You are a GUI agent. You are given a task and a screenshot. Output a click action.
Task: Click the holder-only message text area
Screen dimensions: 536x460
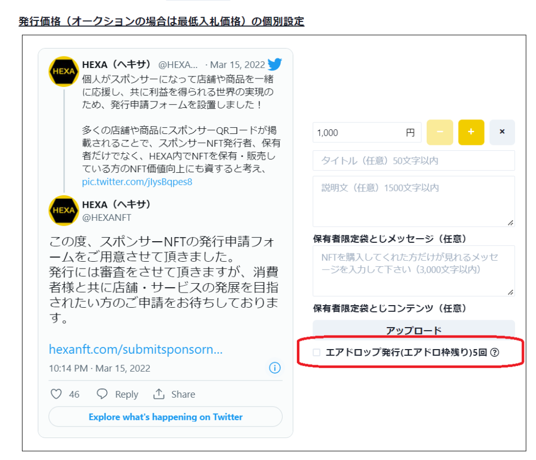click(x=414, y=271)
